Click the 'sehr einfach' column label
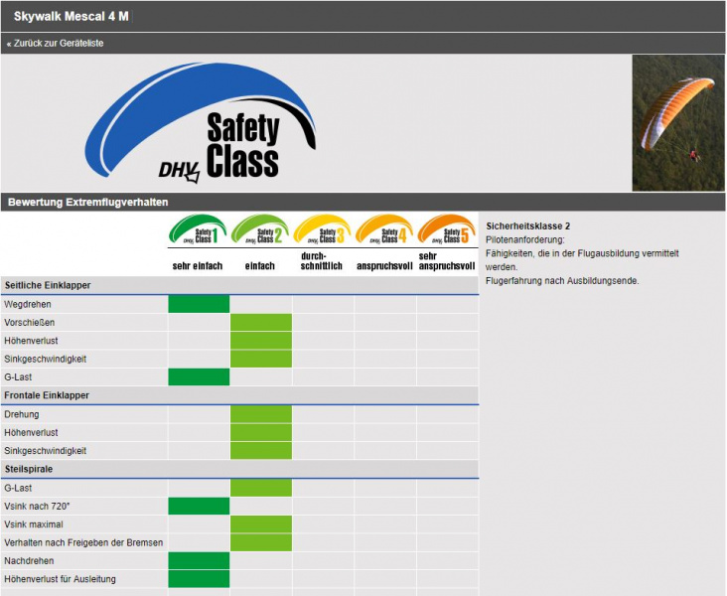This screenshot has width=727, height=596. point(198,266)
